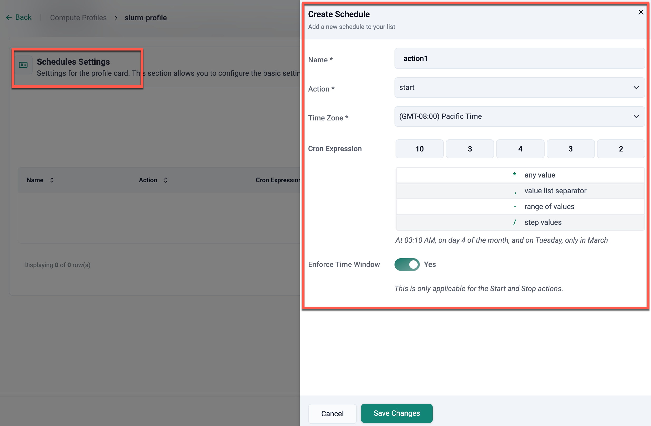Image resolution: width=651 pixels, height=426 pixels.
Task: Open the Action dropdown
Action: coord(519,88)
